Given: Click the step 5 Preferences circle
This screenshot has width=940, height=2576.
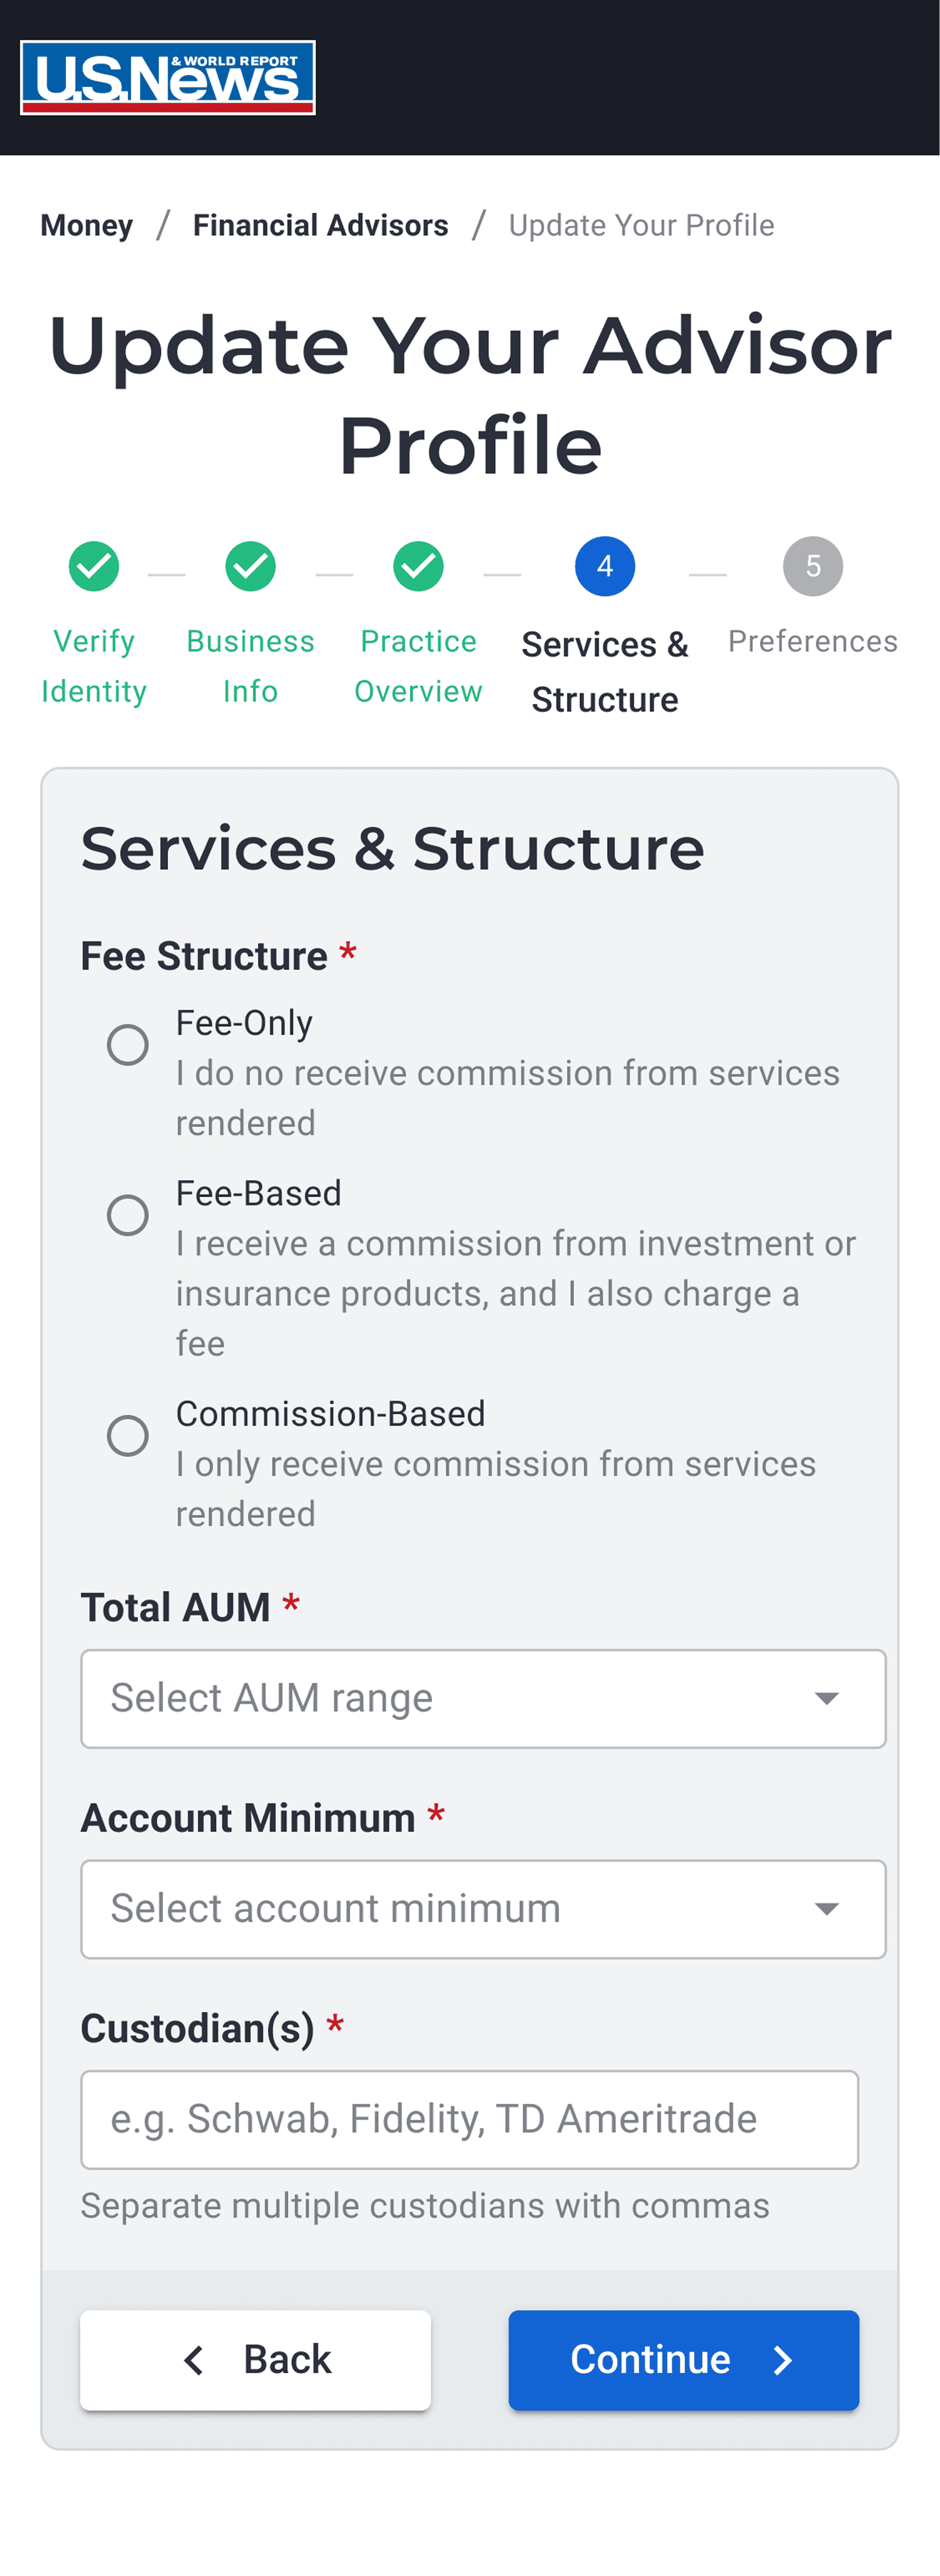Looking at the screenshot, I should tap(813, 567).
